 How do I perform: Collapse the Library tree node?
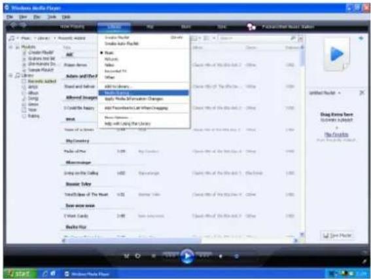click(x=10, y=75)
